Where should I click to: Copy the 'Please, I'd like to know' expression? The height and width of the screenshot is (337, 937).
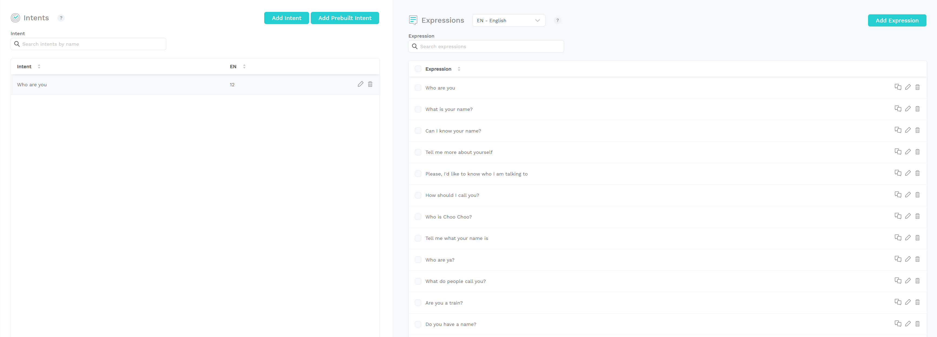tap(898, 173)
